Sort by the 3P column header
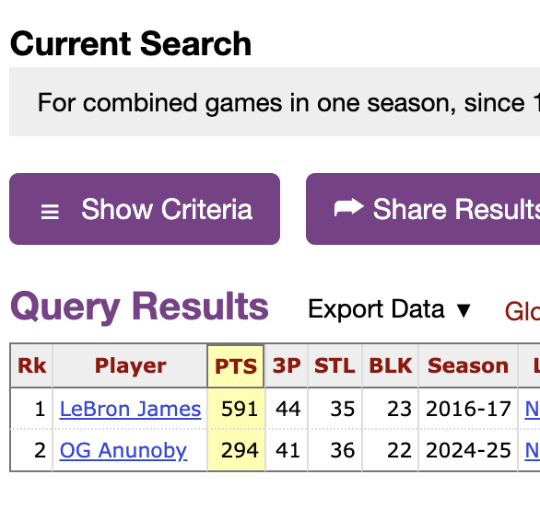 pos(287,365)
